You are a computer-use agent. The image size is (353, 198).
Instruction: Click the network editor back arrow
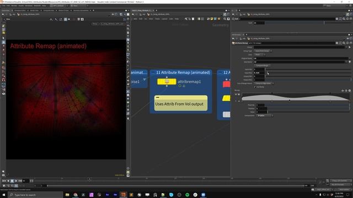(x=133, y=14)
